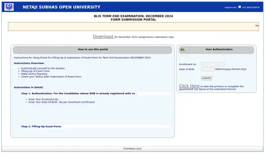Viewport: 265px width, 166px height.
Task: Click the 'Instructions for Using Portal' intro sentence
Action: (x=83, y=58)
